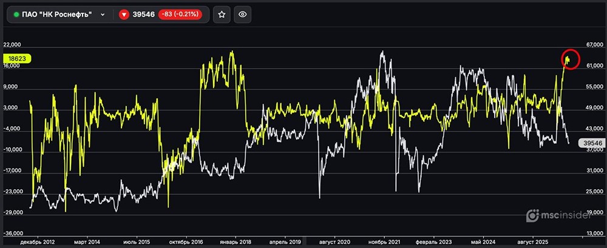This screenshot has width=607, height=248.
Task: Click the ноябрь 2021 date label
Action: 384,242
